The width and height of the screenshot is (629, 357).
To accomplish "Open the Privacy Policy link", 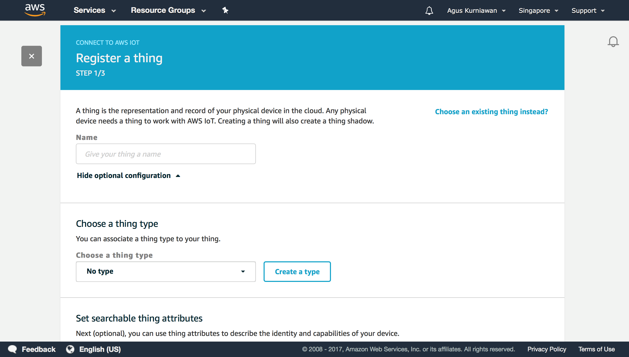I will (547, 349).
